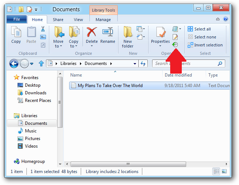Expand the arrow after Documents in breadcrumb
The height and width of the screenshot is (185, 239).
[x=111, y=63]
